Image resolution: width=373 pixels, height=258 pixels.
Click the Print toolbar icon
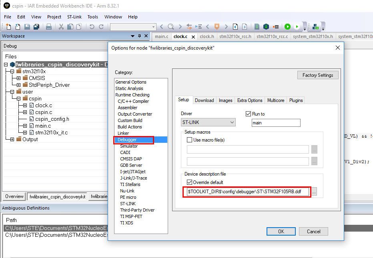click(x=49, y=27)
